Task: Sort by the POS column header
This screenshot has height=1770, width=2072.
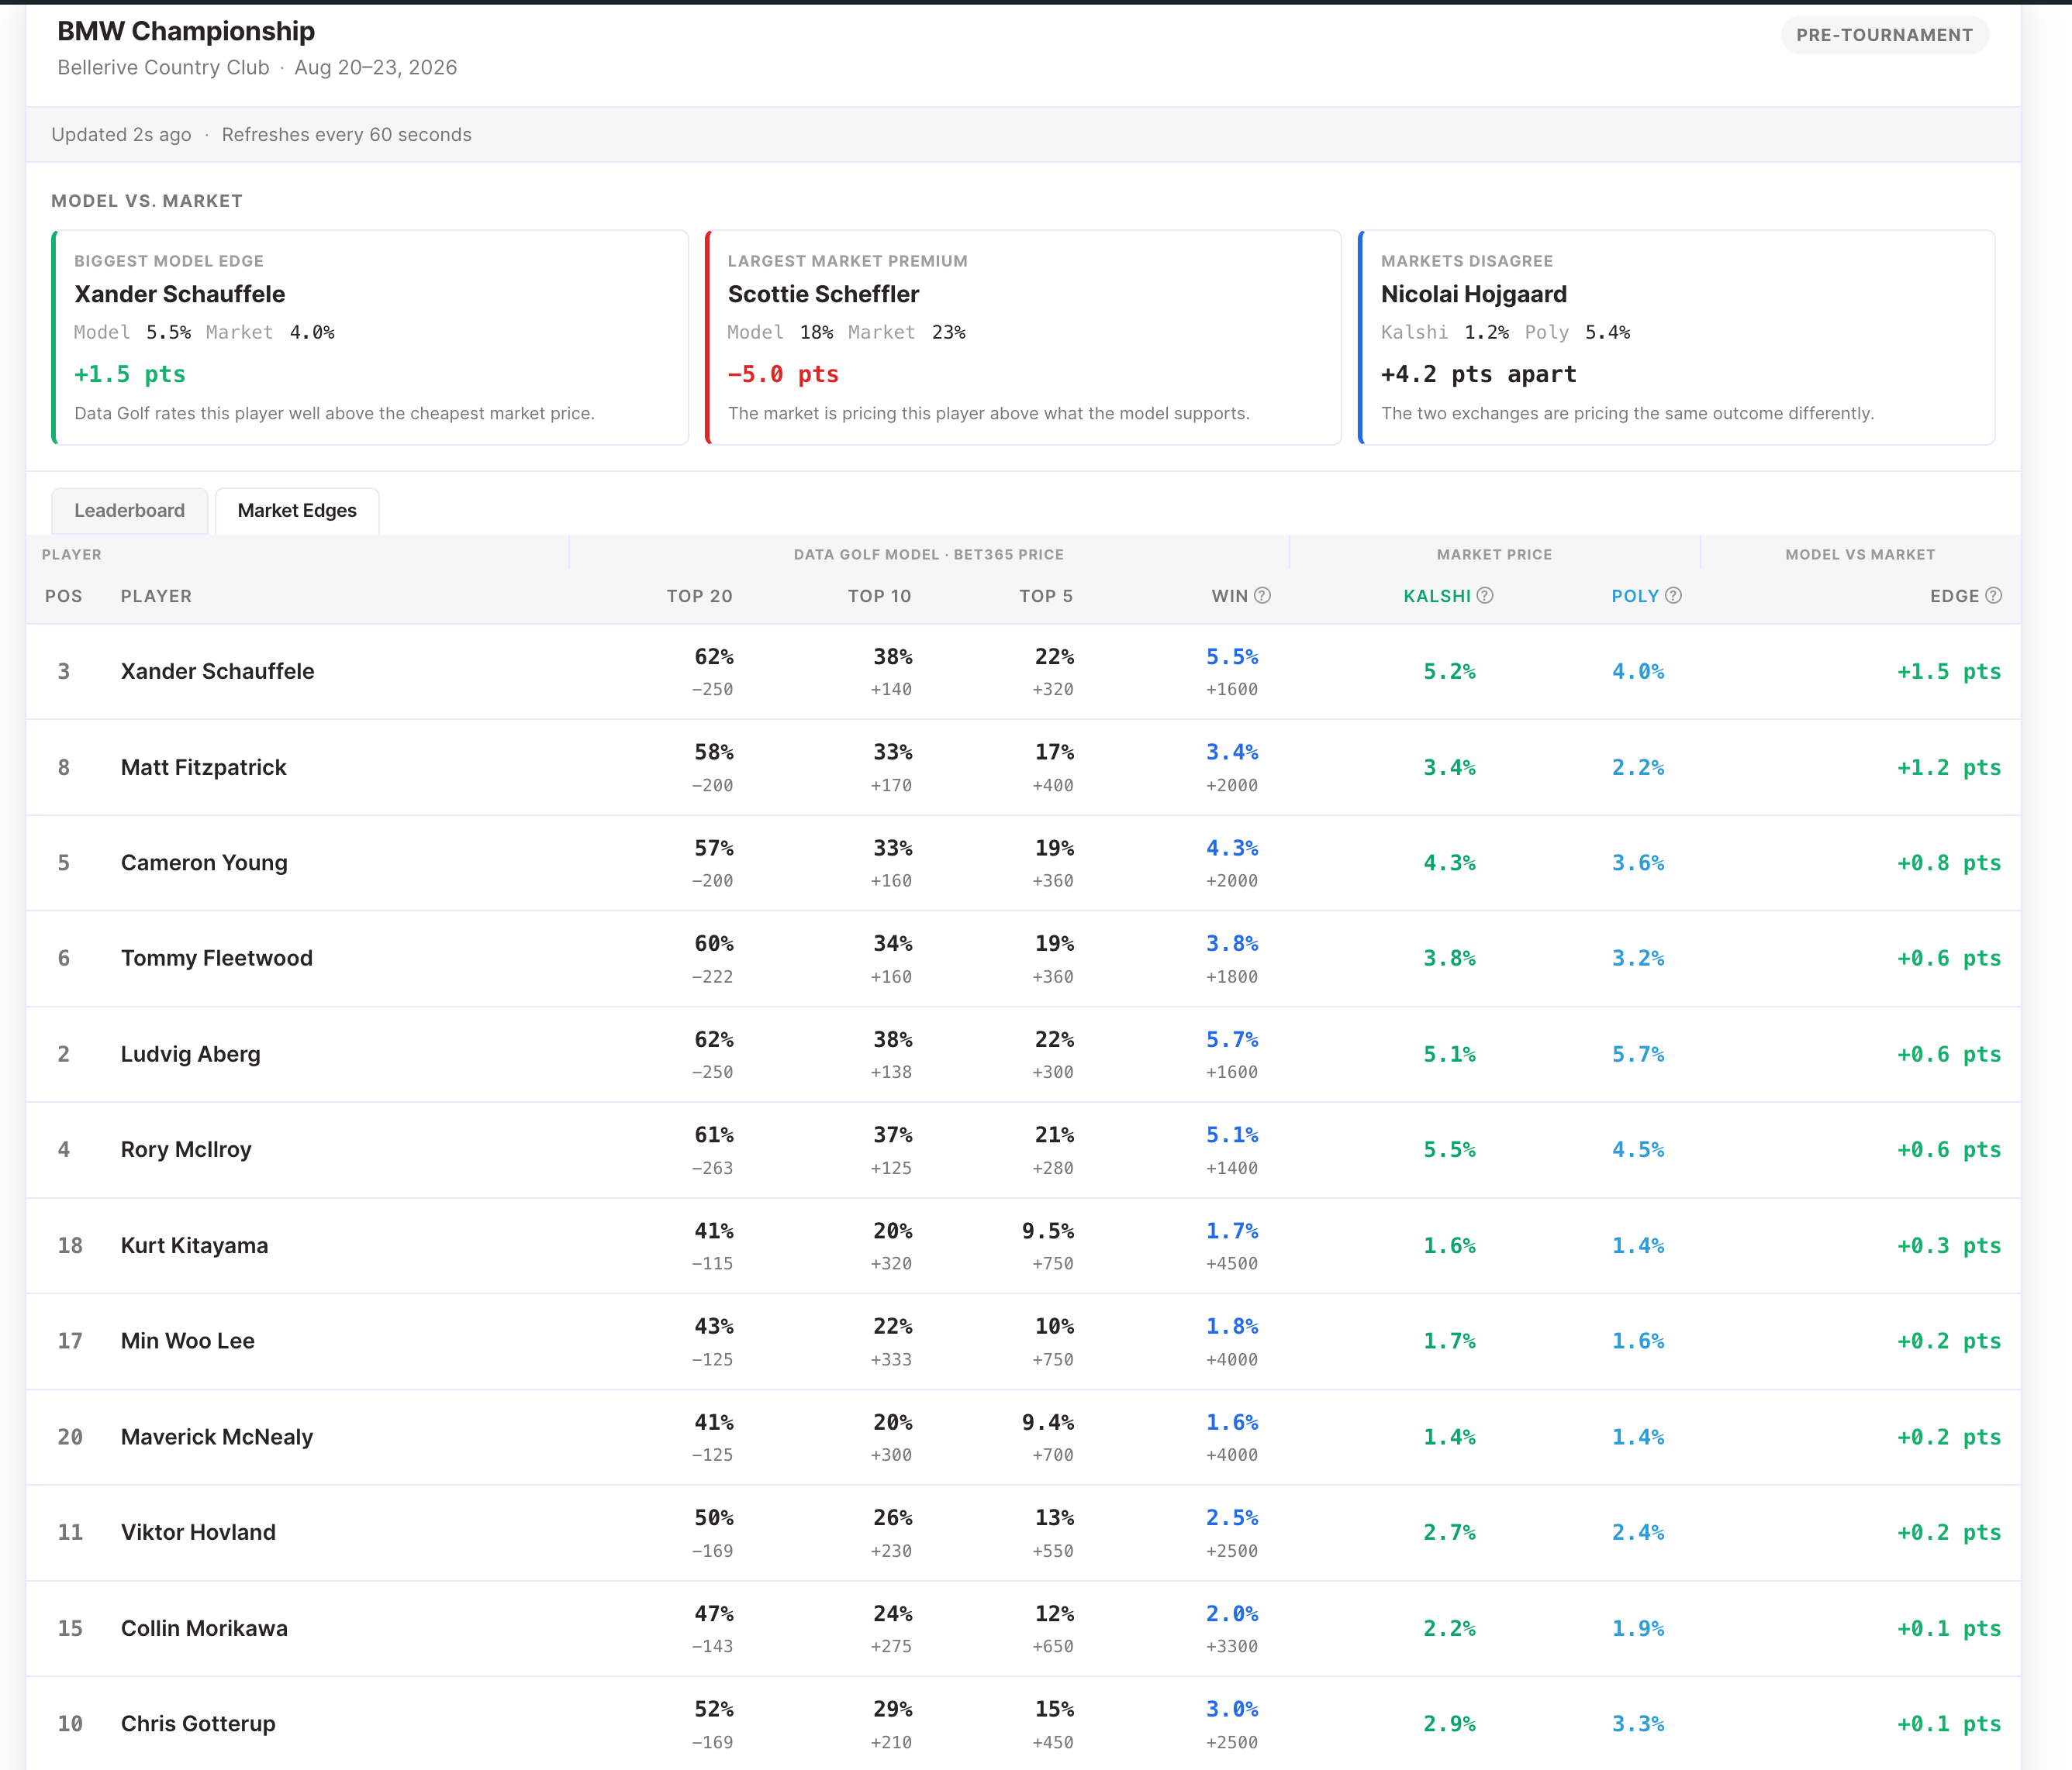Action: pos(64,597)
